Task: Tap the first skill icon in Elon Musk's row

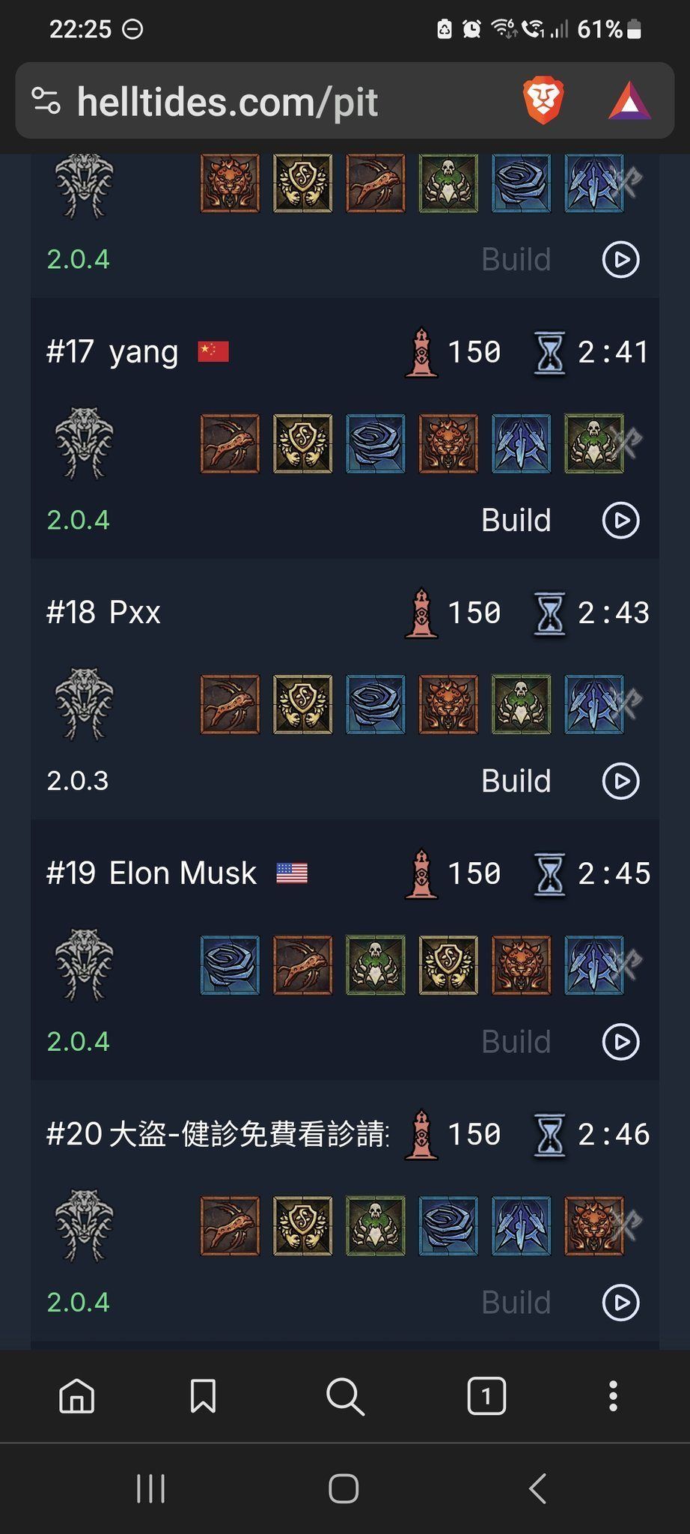Action: pos(230,965)
